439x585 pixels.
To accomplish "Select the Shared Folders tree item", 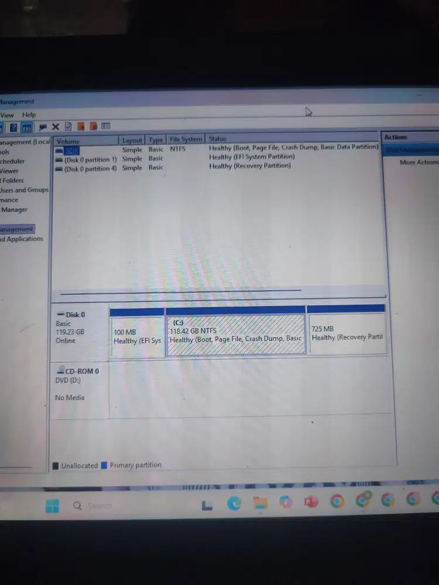I will click(12, 181).
